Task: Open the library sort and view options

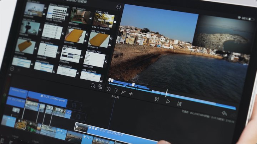Action: coord(100,86)
